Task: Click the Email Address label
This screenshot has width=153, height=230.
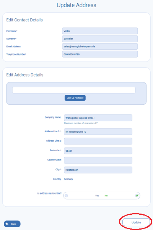Action: (13, 47)
